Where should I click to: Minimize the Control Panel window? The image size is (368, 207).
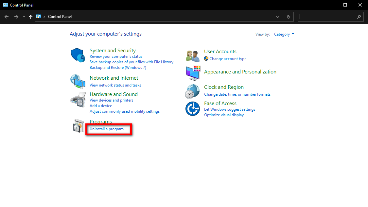tap(330, 5)
